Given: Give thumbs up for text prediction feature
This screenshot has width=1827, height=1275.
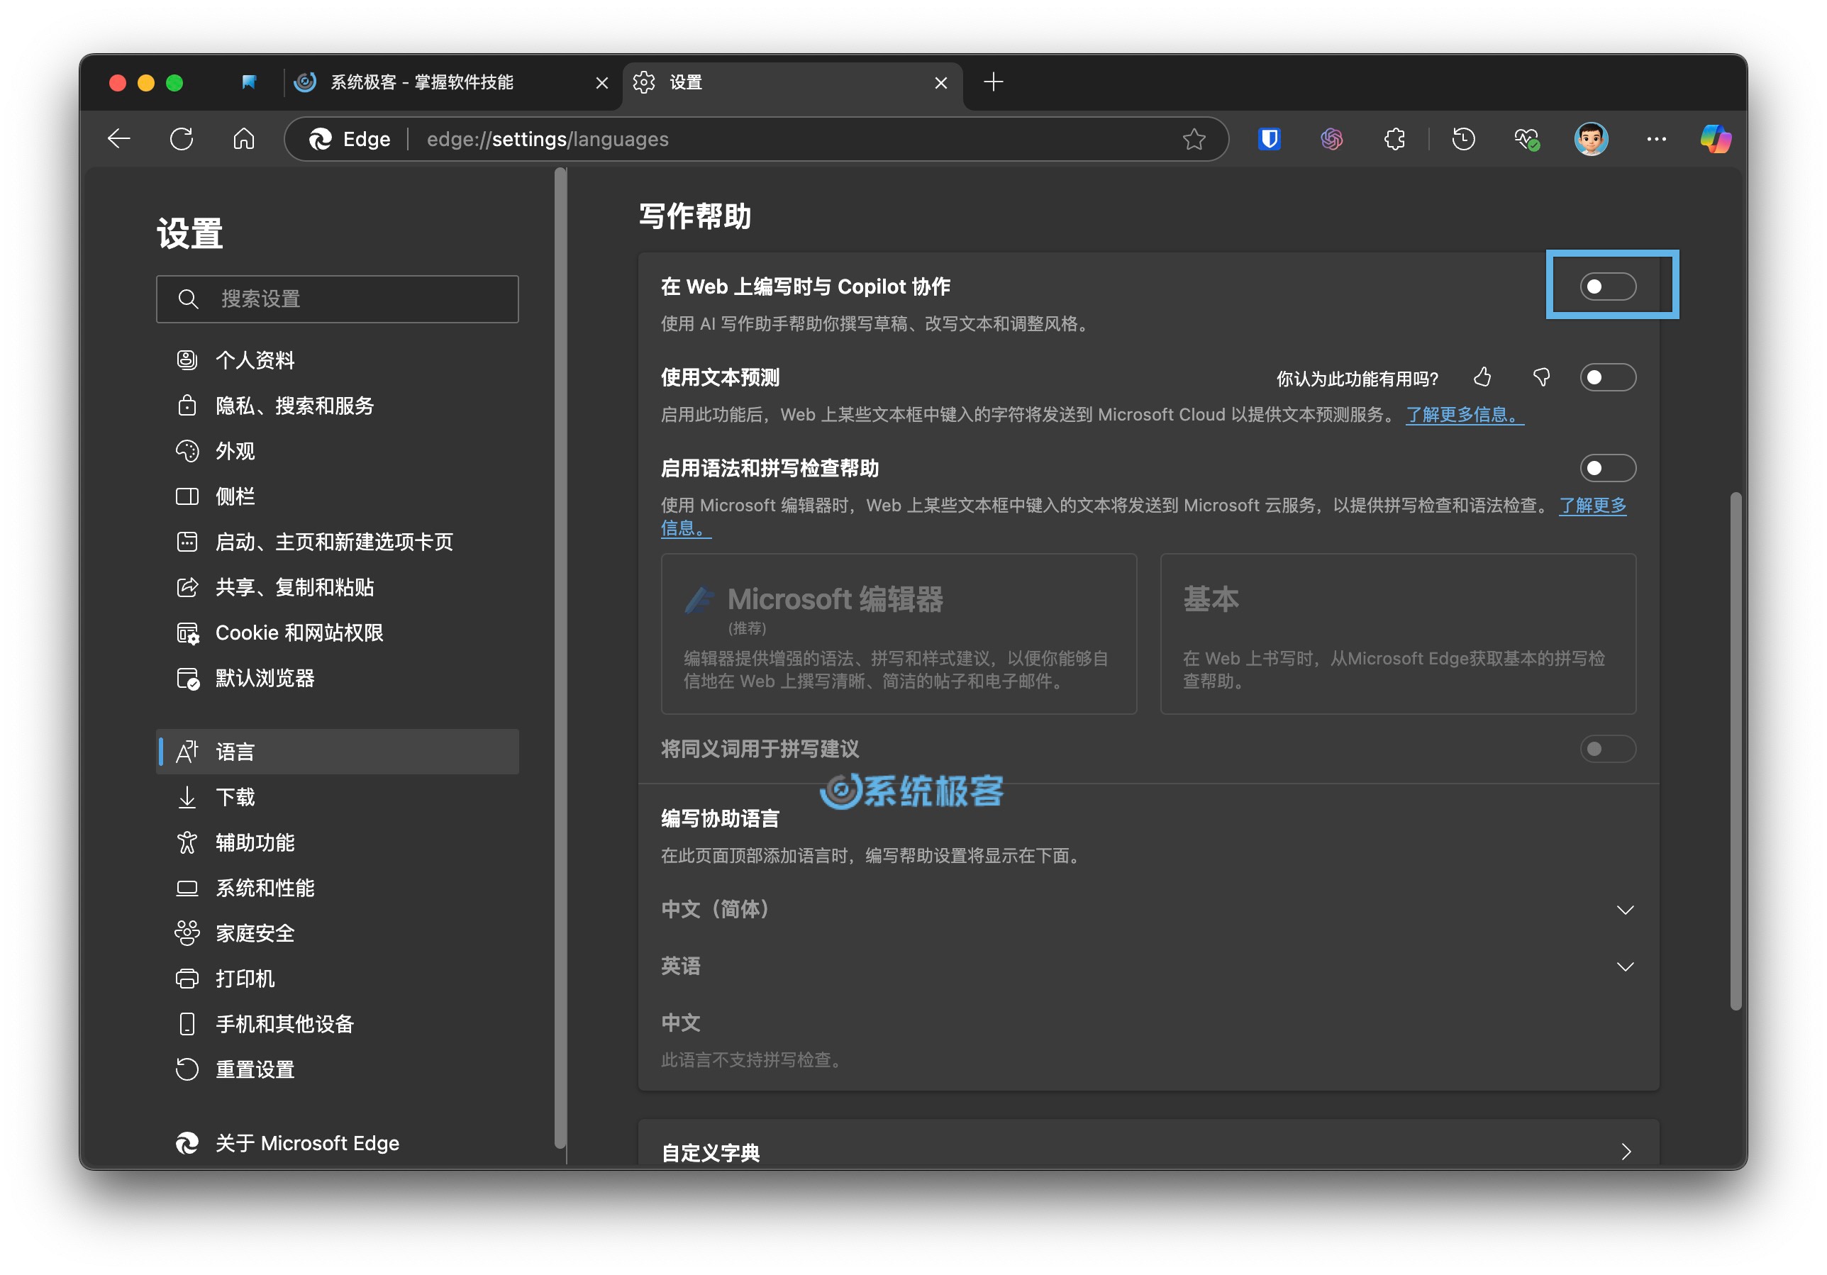Looking at the screenshot, I should click(x=1482, y=377).
